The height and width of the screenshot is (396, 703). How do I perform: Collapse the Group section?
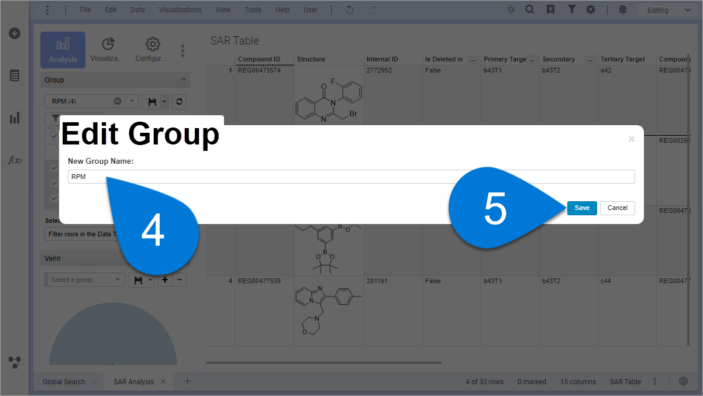coord(183,80)
